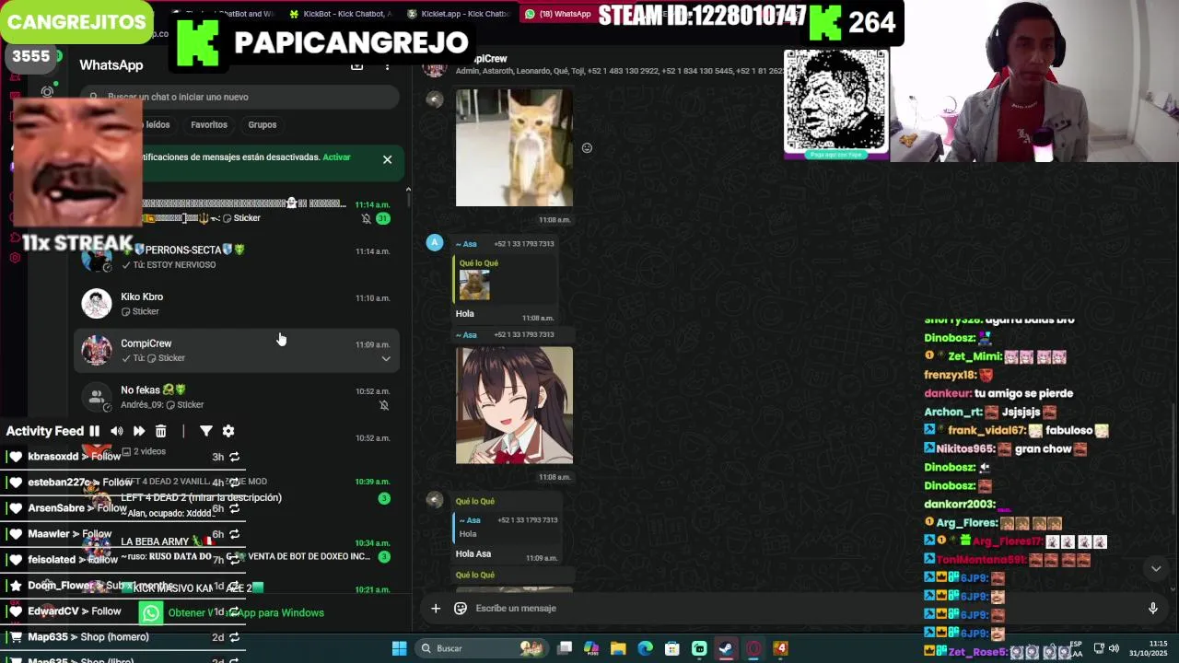1179x663 pixels.
Task: Skip alerts with the fast-forward icon
Action: coord(138,431)
